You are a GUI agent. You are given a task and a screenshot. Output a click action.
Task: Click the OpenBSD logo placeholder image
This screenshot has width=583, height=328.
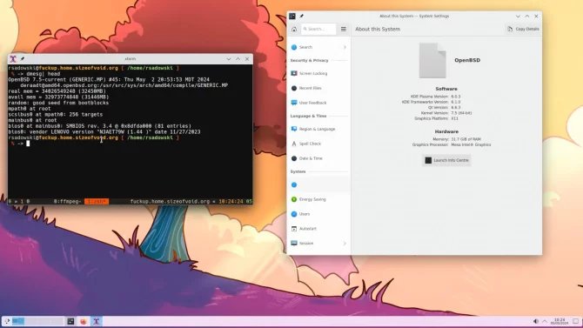432,60
